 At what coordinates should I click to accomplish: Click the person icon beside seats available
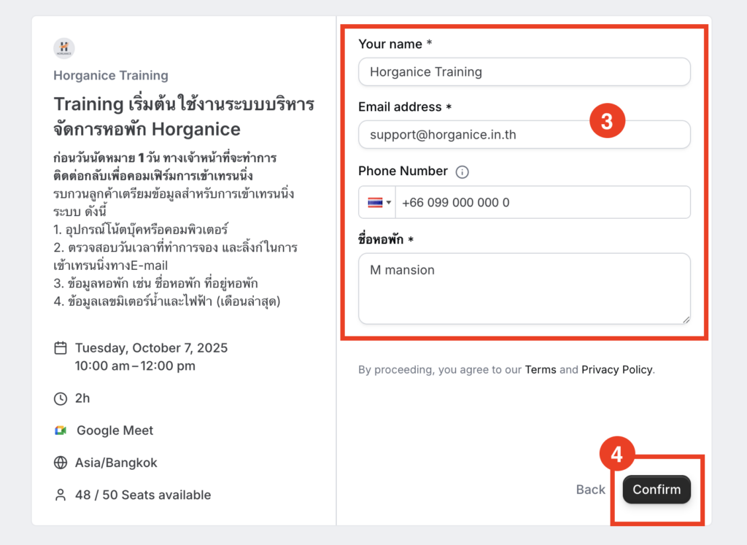click(x=61, y=495)
